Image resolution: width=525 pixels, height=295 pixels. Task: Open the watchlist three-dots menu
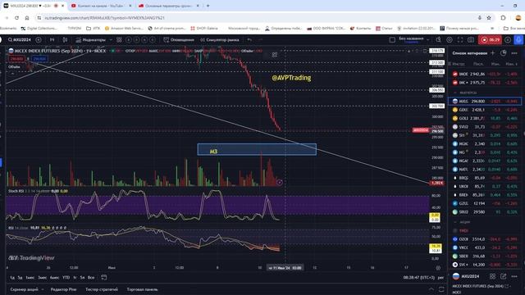514,52
